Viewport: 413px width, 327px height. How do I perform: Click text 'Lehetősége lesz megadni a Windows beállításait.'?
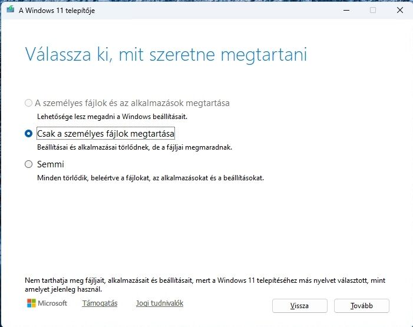click(112, 117)
